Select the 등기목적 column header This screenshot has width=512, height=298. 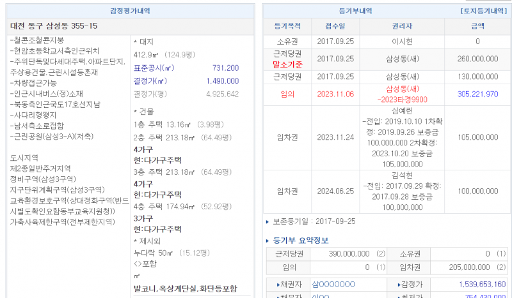coord(286,26)
